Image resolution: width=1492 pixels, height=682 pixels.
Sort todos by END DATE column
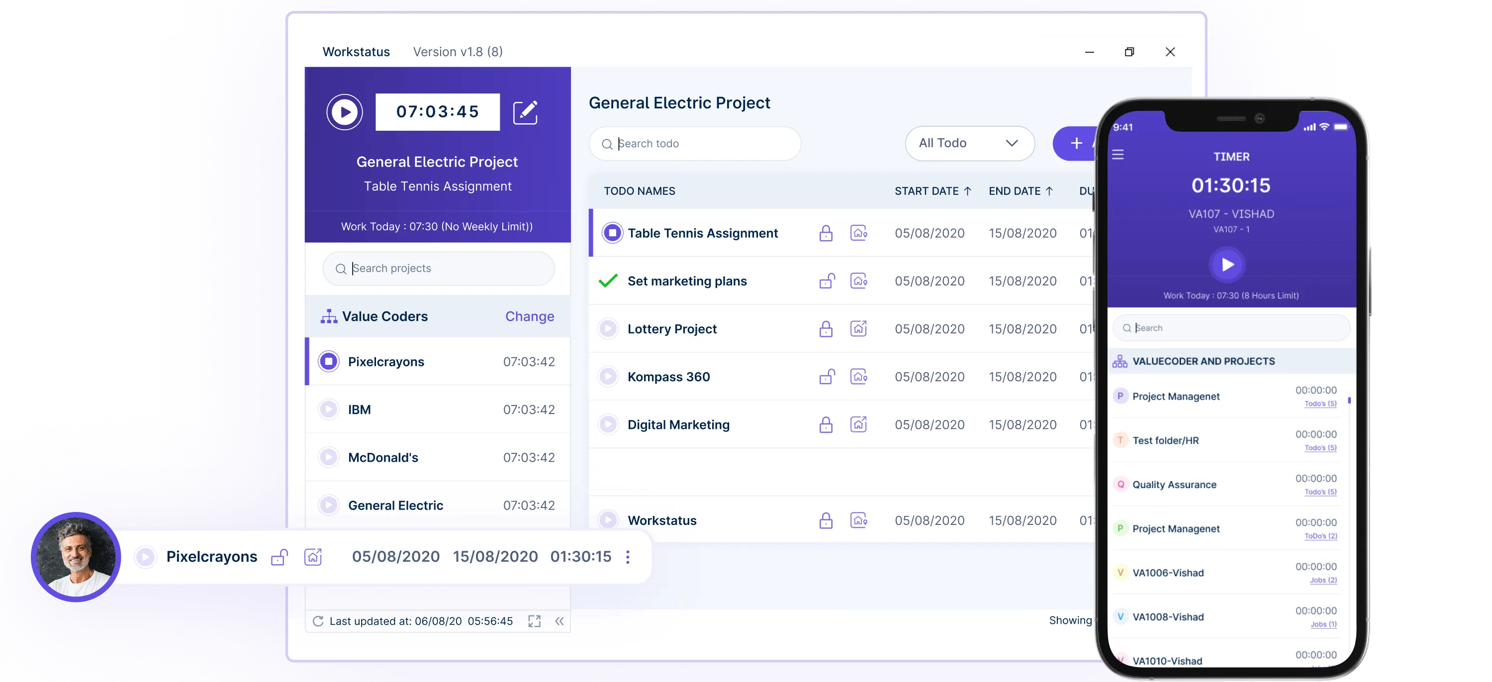click(1021, 191)
